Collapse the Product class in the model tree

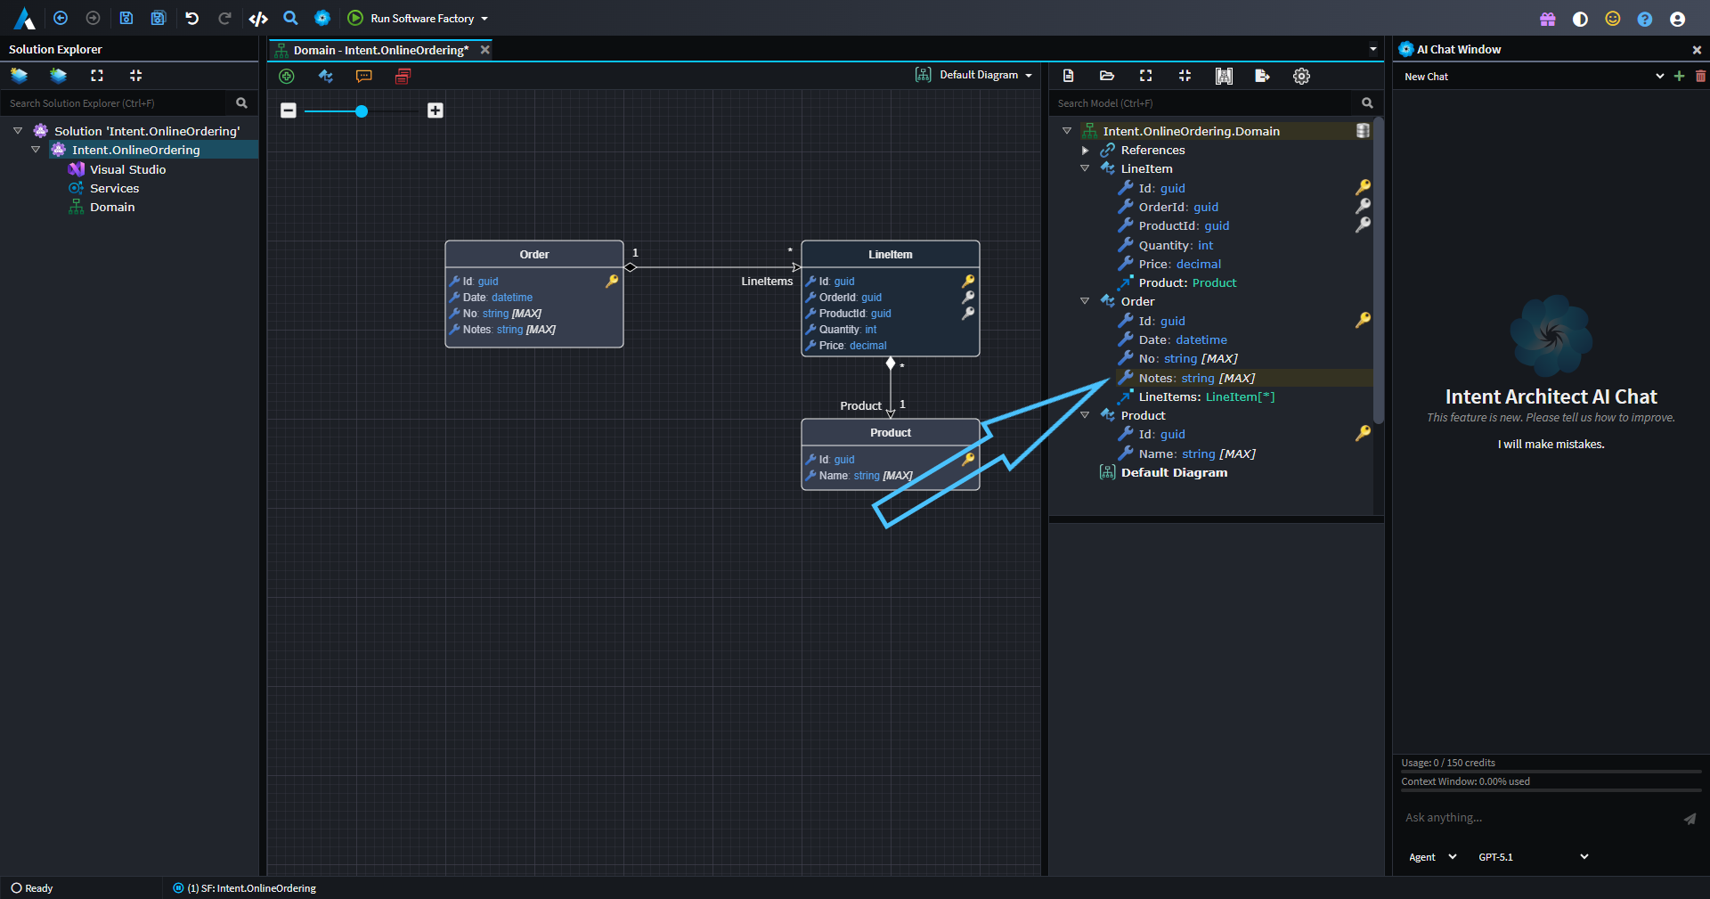[x=1085, y=415]
